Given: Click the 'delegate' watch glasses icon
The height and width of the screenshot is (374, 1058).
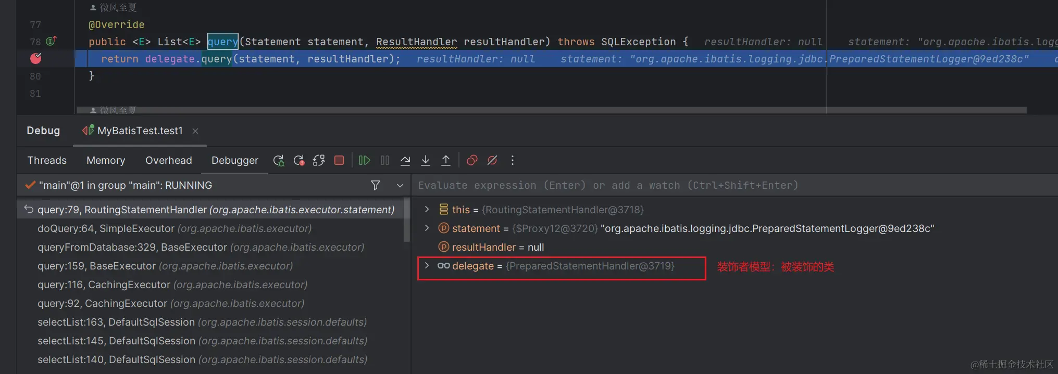Looking at the screenshot, I should (x=444, y=265).
